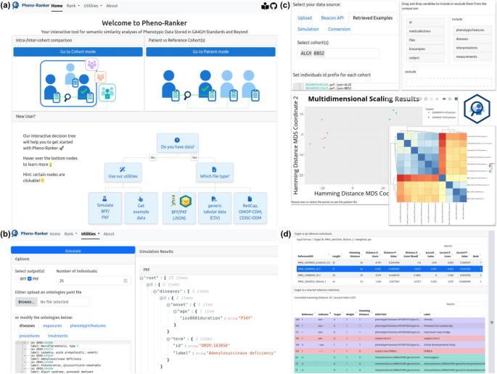
Task: Click the Pheno-Ranker logo in panel (a) navbar
Action: click(x=15, y=5)
